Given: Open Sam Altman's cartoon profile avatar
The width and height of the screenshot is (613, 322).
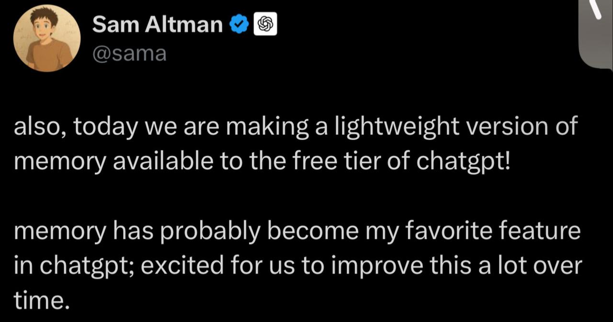Looking at the screenshot, I should [x=47, y=38].
